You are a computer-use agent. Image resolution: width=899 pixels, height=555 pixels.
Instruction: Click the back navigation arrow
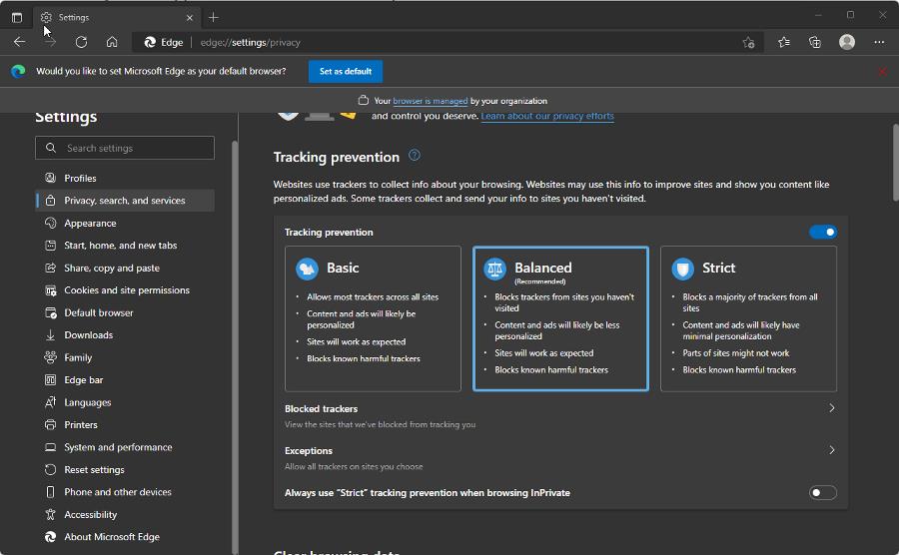[20, 42]
